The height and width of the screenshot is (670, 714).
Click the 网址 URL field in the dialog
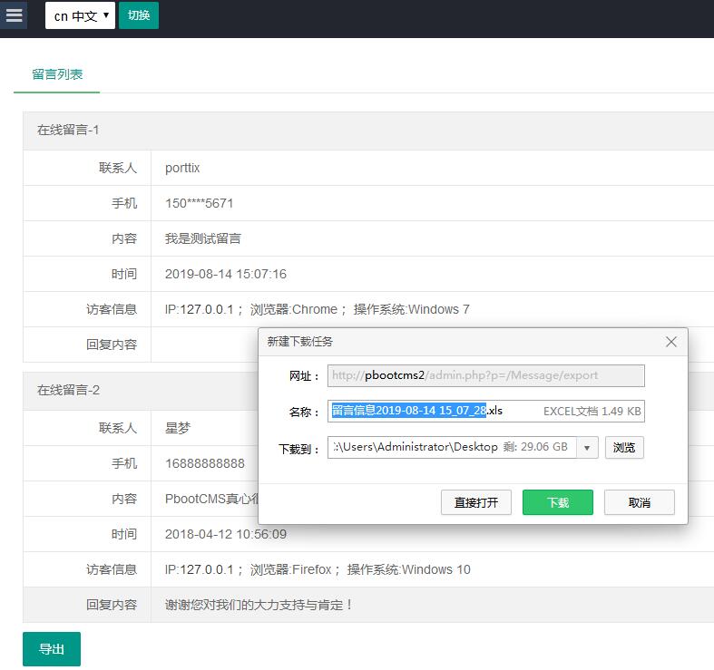[x=486, y=375]
